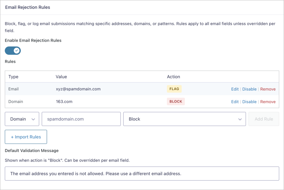284x190 pixels.
Task: Click the red BLOCK action badge
Action: click(x=176, y=101)
